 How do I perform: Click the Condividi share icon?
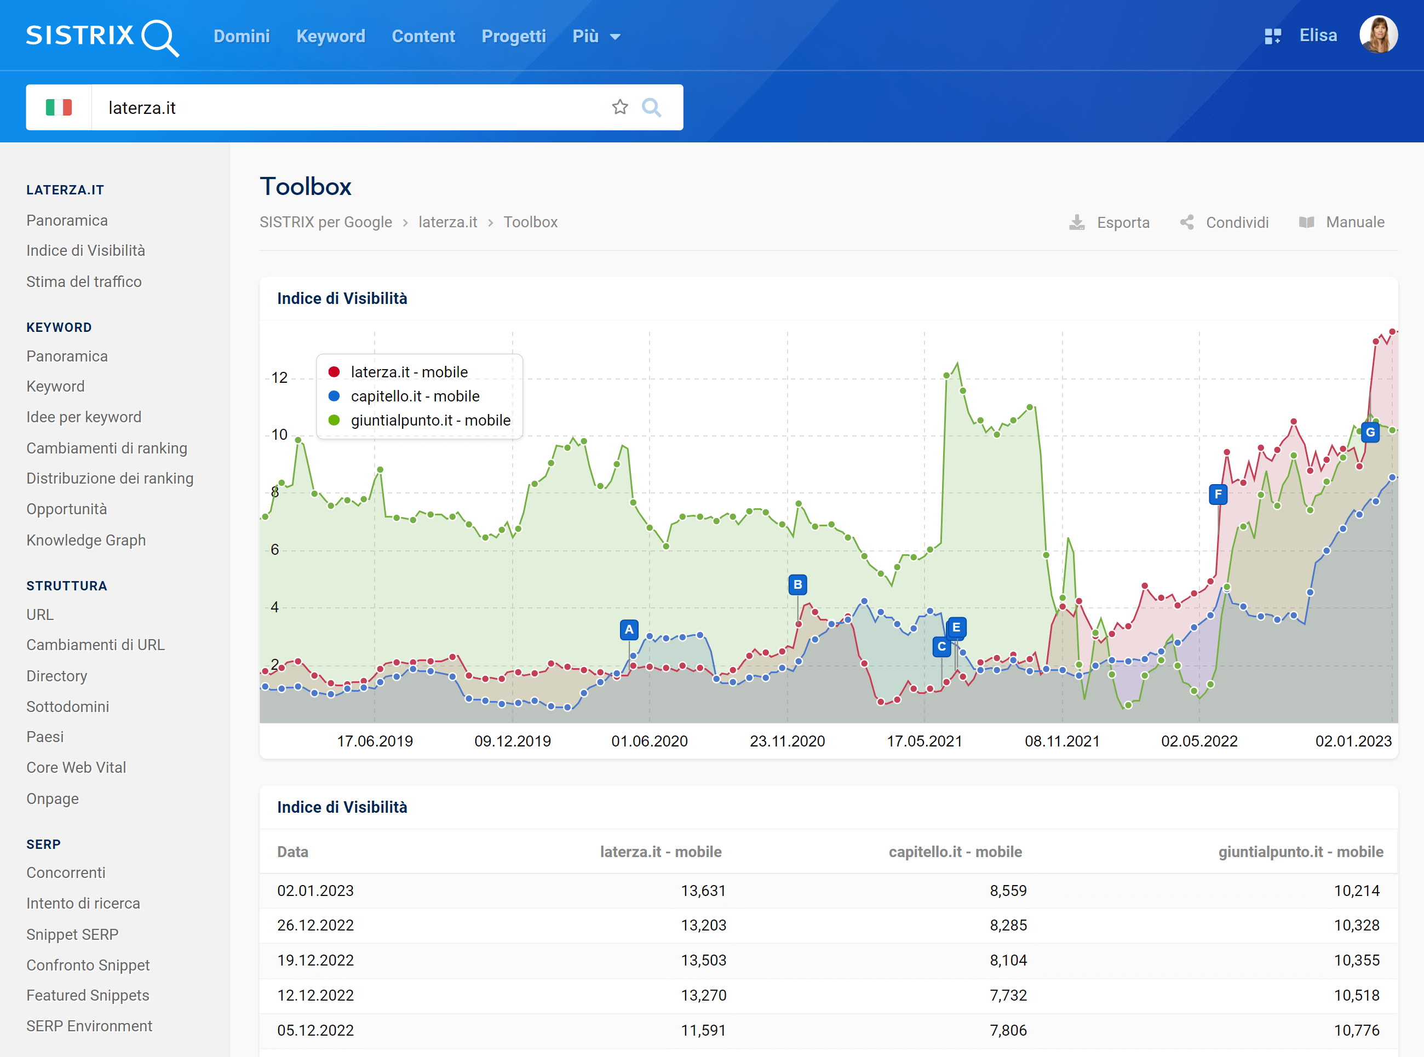[x=1187, y=222]
